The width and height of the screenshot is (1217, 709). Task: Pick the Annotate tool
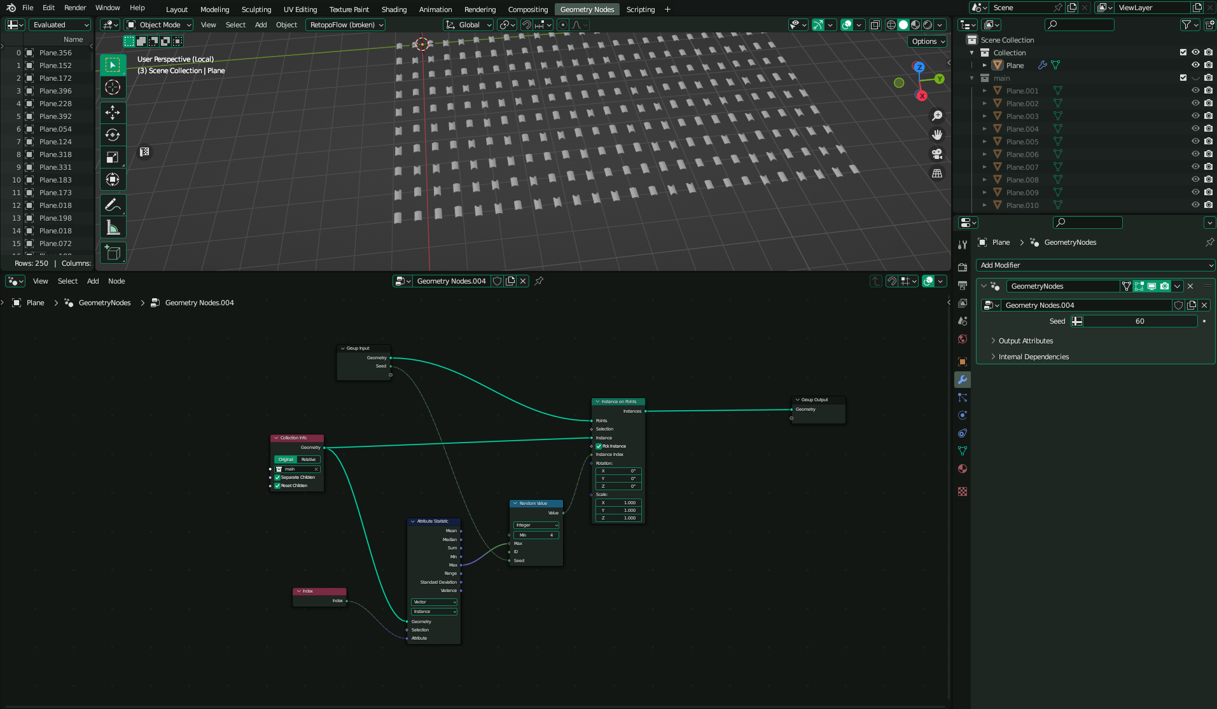113,205
